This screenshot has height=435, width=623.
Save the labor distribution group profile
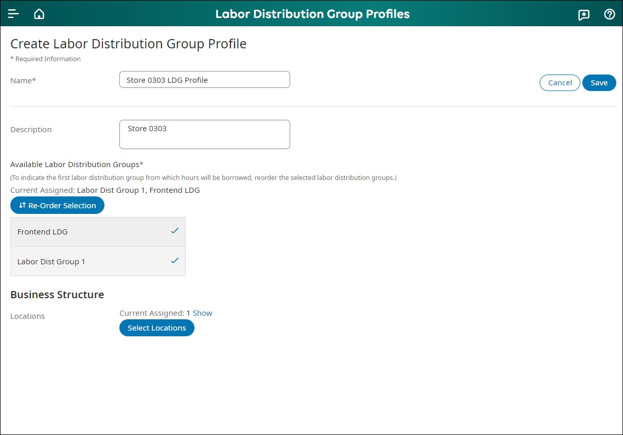[x=599, y=83]
